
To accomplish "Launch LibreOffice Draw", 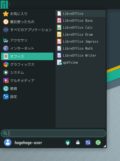I will [81, 35].
